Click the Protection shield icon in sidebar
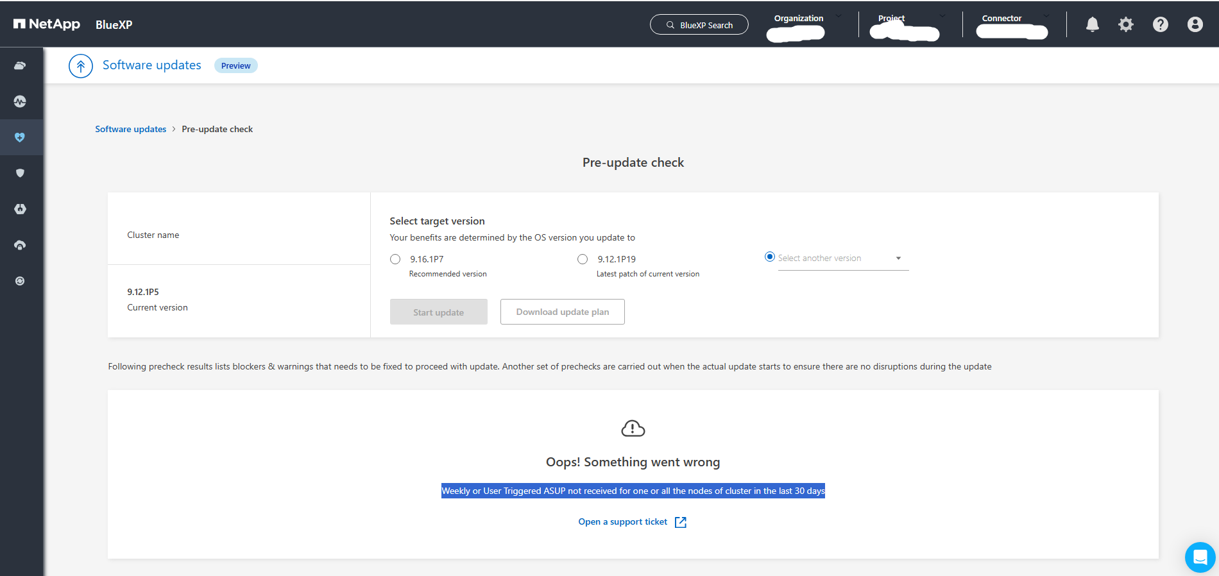The image size is (1219, 576). [x=20, y=173]
